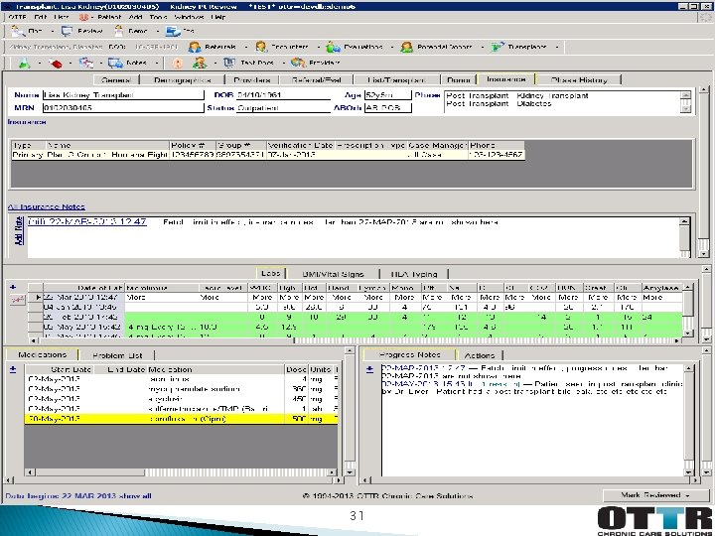715x536 pixels.
Task: Click the labs graph icon in left margin
Action: tap(17, 298)
